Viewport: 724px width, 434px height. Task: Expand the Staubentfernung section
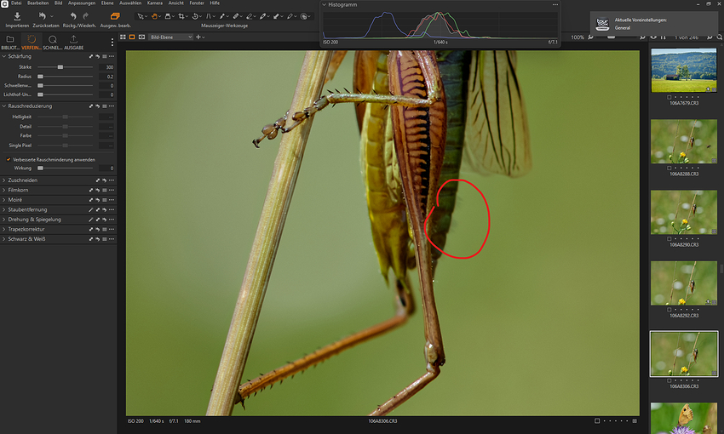tap(4, 210)
